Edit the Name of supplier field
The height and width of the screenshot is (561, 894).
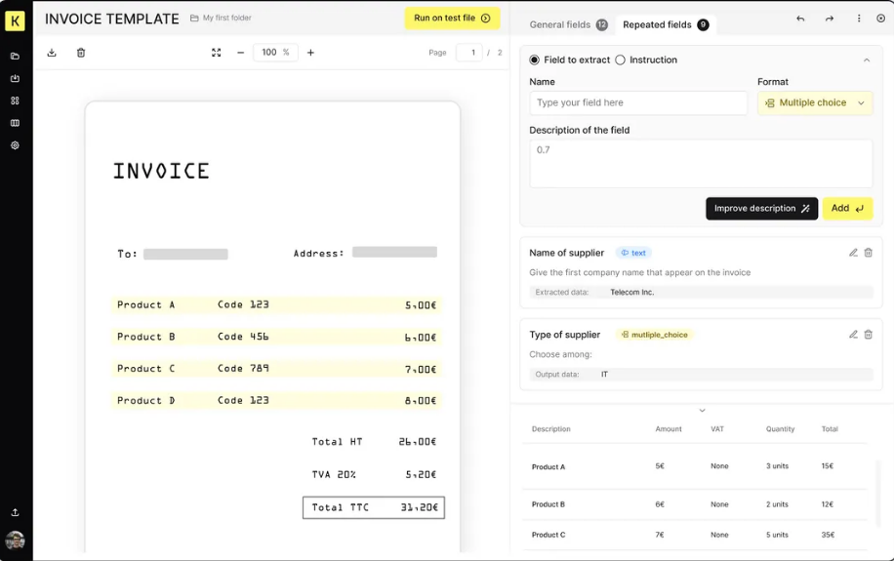click(853, 253)
